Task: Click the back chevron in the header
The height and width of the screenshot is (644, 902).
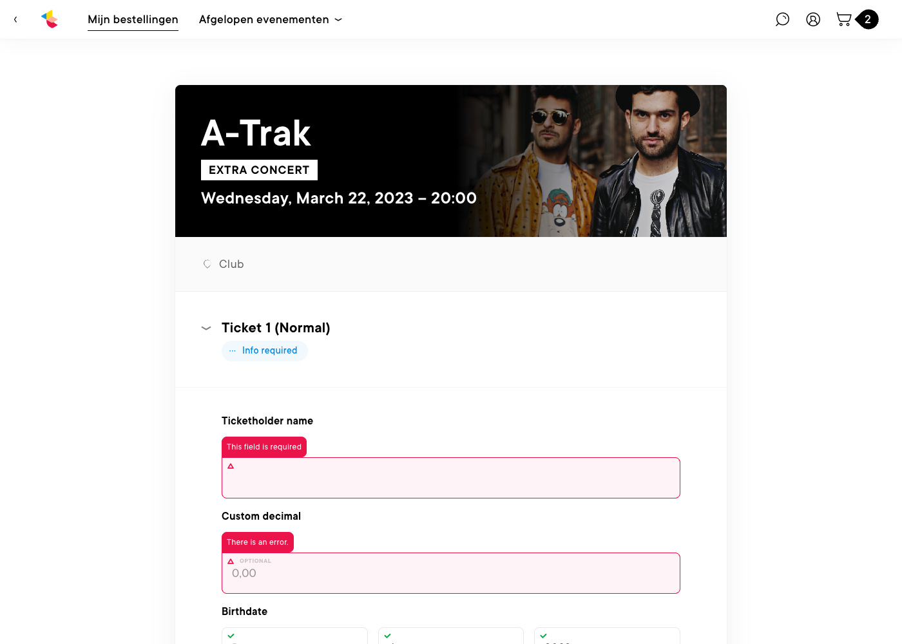Action: pyautogui.click(x=15, y=19)
